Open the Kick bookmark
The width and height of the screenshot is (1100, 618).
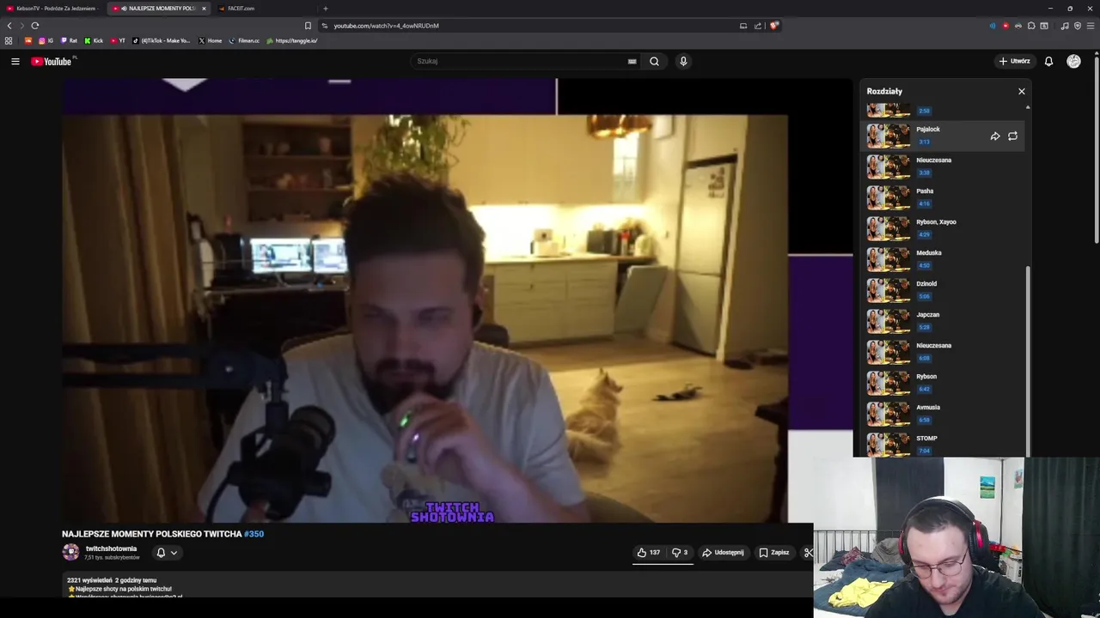coord(94,40)
